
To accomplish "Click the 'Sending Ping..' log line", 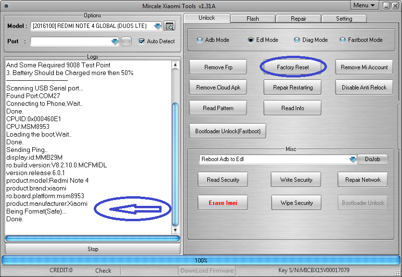I will [27, 150].
